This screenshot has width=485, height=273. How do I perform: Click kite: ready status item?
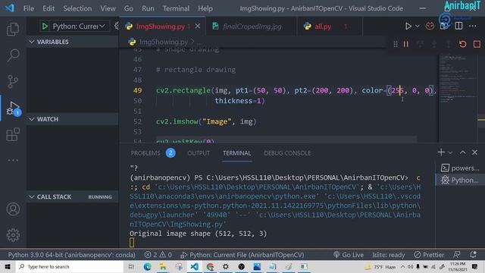389,255
